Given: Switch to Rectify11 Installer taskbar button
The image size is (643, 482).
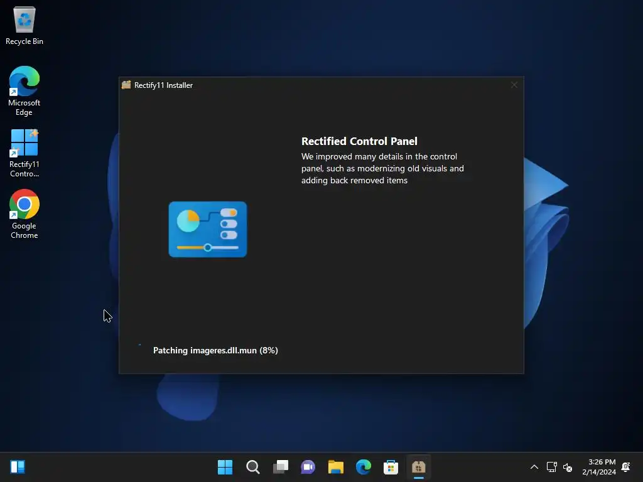Looking at the screenshot, I should pos(419,467).
